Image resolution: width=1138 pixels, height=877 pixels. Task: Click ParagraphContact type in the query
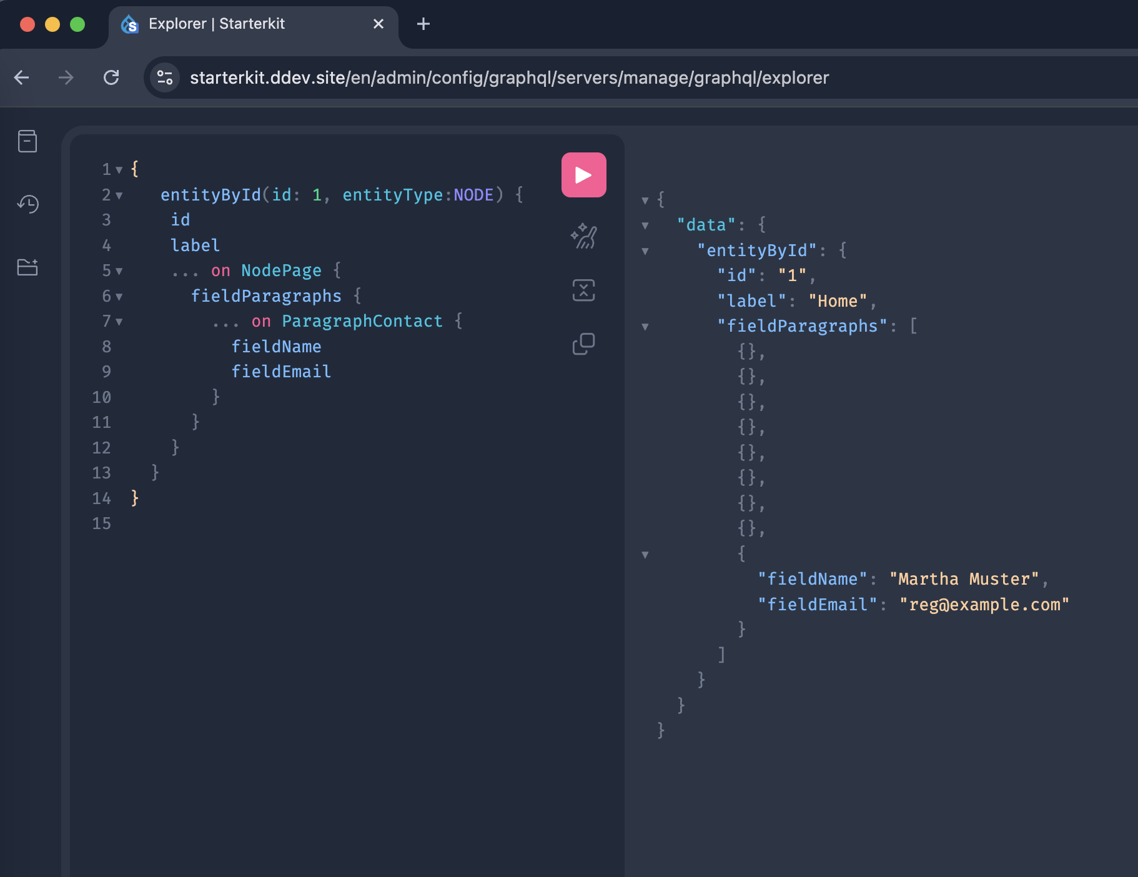coord(362,321)
